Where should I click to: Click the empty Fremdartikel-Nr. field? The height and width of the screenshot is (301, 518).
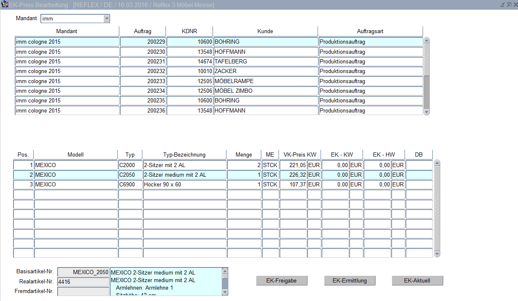click(x=83, y=291)
